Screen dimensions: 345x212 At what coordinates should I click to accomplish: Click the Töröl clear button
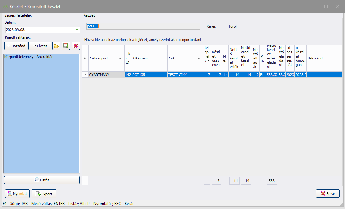[x=232, y=26]
